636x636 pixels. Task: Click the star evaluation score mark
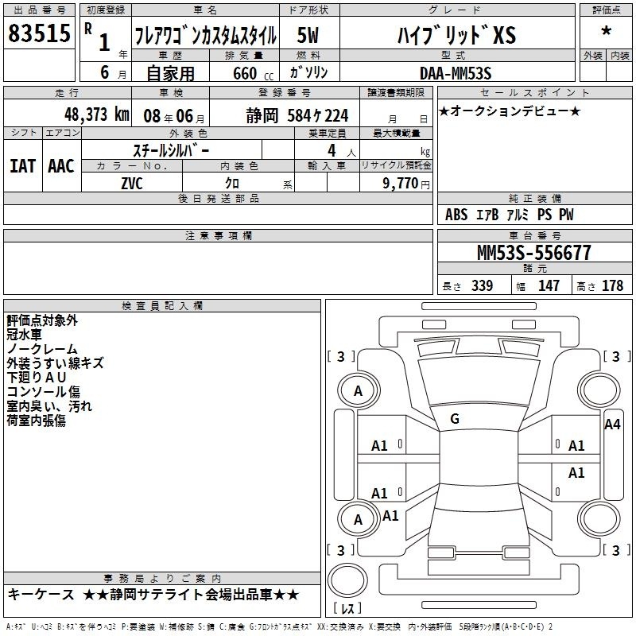[x=606, y=32]
